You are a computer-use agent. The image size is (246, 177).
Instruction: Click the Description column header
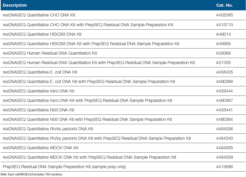(x=15, y=5)
